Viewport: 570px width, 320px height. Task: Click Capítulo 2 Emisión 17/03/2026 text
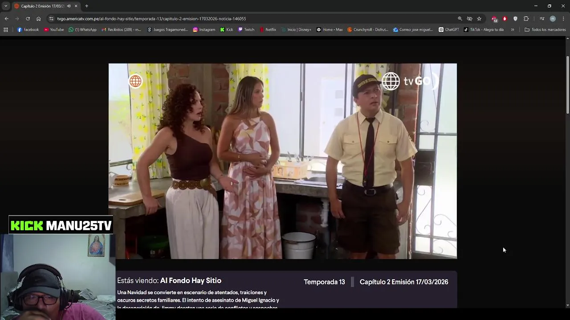click(404, 282)
